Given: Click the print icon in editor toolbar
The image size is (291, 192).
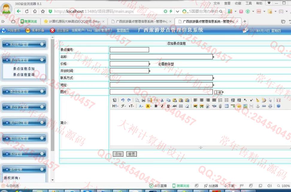Looking at the screenshot, I should 143,100.
